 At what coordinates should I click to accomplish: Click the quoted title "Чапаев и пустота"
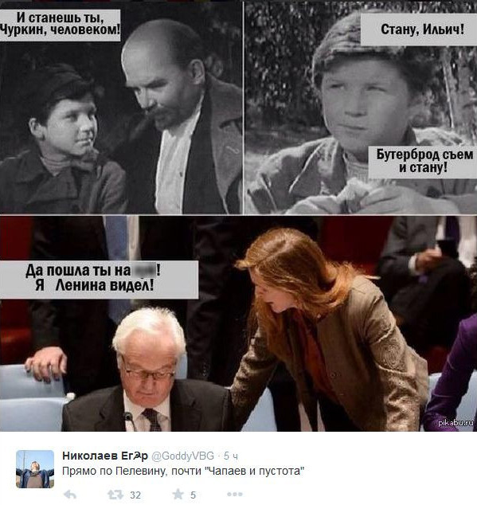click(x=255, y=472)
